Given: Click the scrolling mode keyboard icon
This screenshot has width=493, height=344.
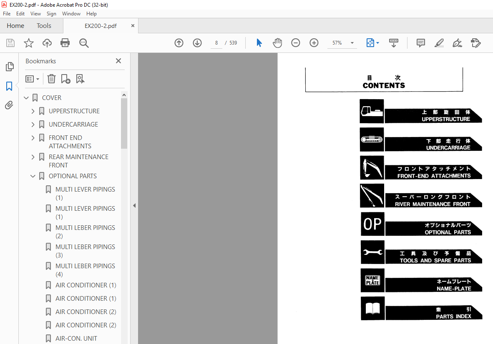Looking at the screenshot, I should [x=394, y=42].
